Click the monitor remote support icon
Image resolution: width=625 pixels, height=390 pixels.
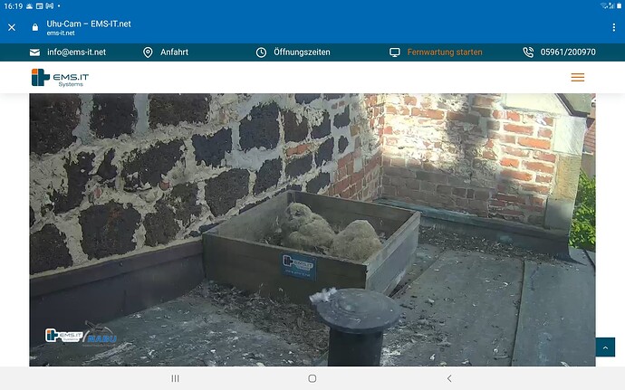[x=395, y=52]
